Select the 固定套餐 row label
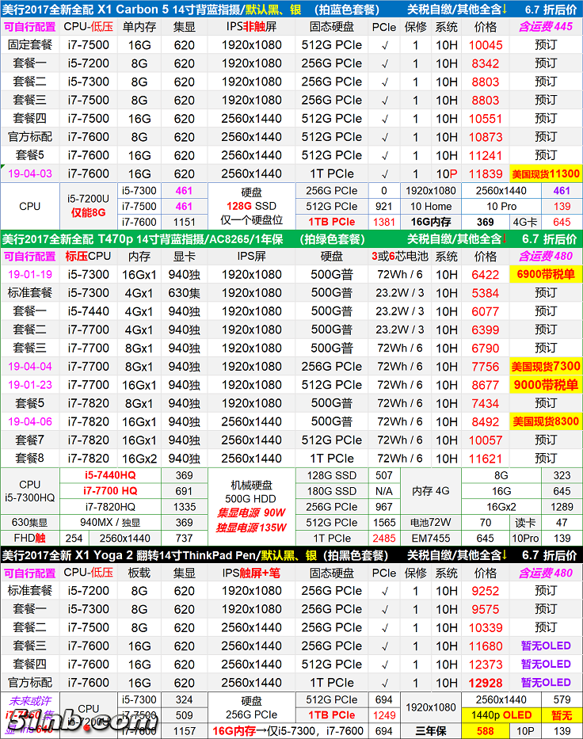Screen dimensions: 583x739 coord(30,45)
